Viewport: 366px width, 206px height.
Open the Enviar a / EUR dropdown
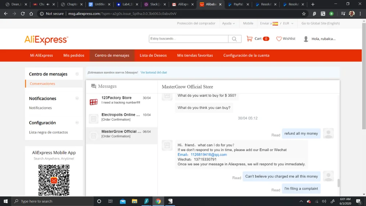tap(277, 23)
